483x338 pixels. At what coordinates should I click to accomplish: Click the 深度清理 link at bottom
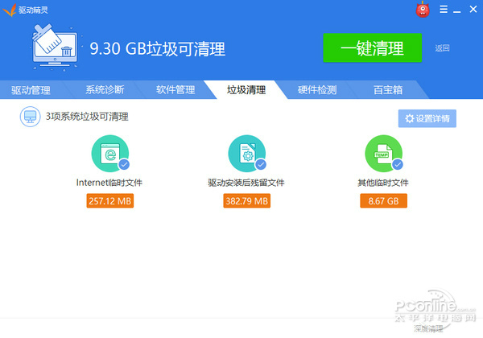click(x=428, y=329)
